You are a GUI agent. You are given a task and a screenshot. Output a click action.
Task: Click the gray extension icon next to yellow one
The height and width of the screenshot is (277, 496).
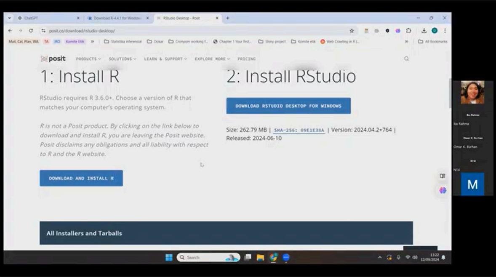(377, 31)
